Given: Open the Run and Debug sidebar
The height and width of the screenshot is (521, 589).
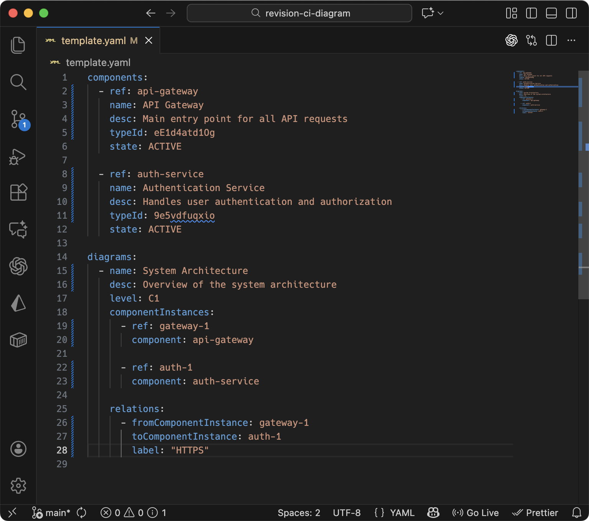Looking at the screenshot, I should coord(18,157).
